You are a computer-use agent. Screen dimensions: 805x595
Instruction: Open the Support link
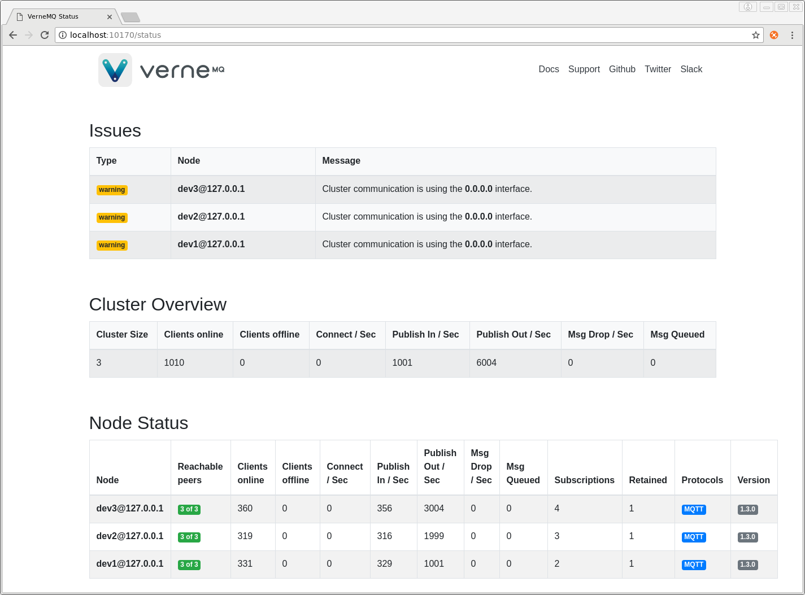[x=584, y=69]
